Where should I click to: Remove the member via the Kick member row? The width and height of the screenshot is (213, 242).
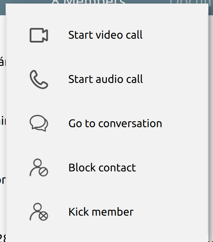(108, 212)
